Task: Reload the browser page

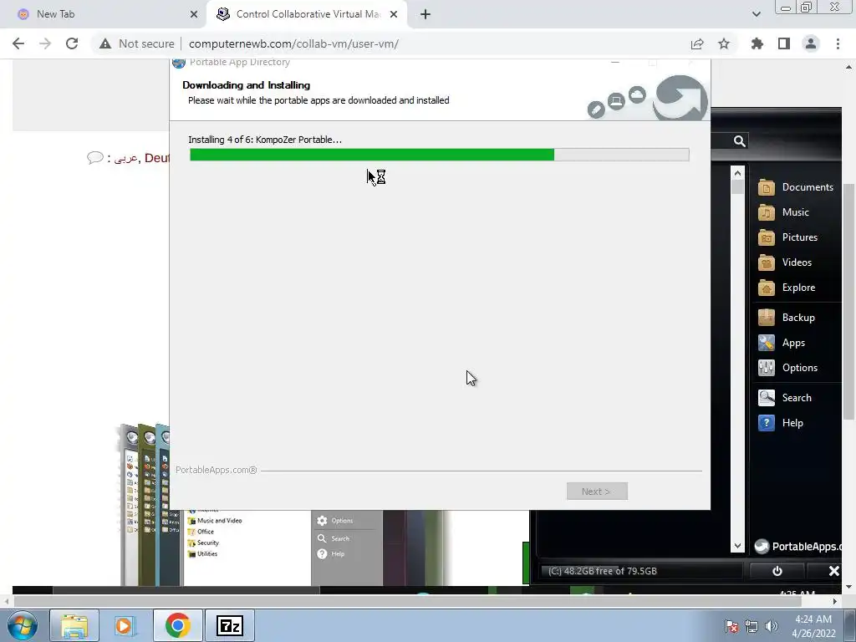Action: point(72,43)
